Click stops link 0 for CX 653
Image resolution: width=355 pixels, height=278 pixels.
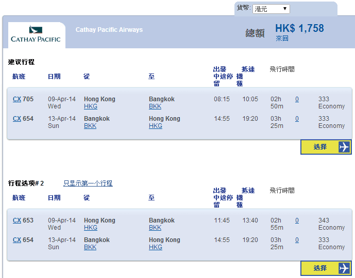pyautogui.click(x=297, y=220)
